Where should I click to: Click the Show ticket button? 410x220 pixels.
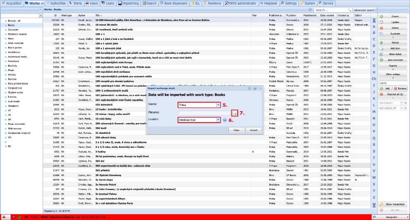click(x=393, y=54)
